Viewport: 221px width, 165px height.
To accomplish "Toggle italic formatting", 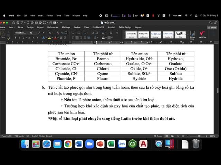I will (19, 38).
